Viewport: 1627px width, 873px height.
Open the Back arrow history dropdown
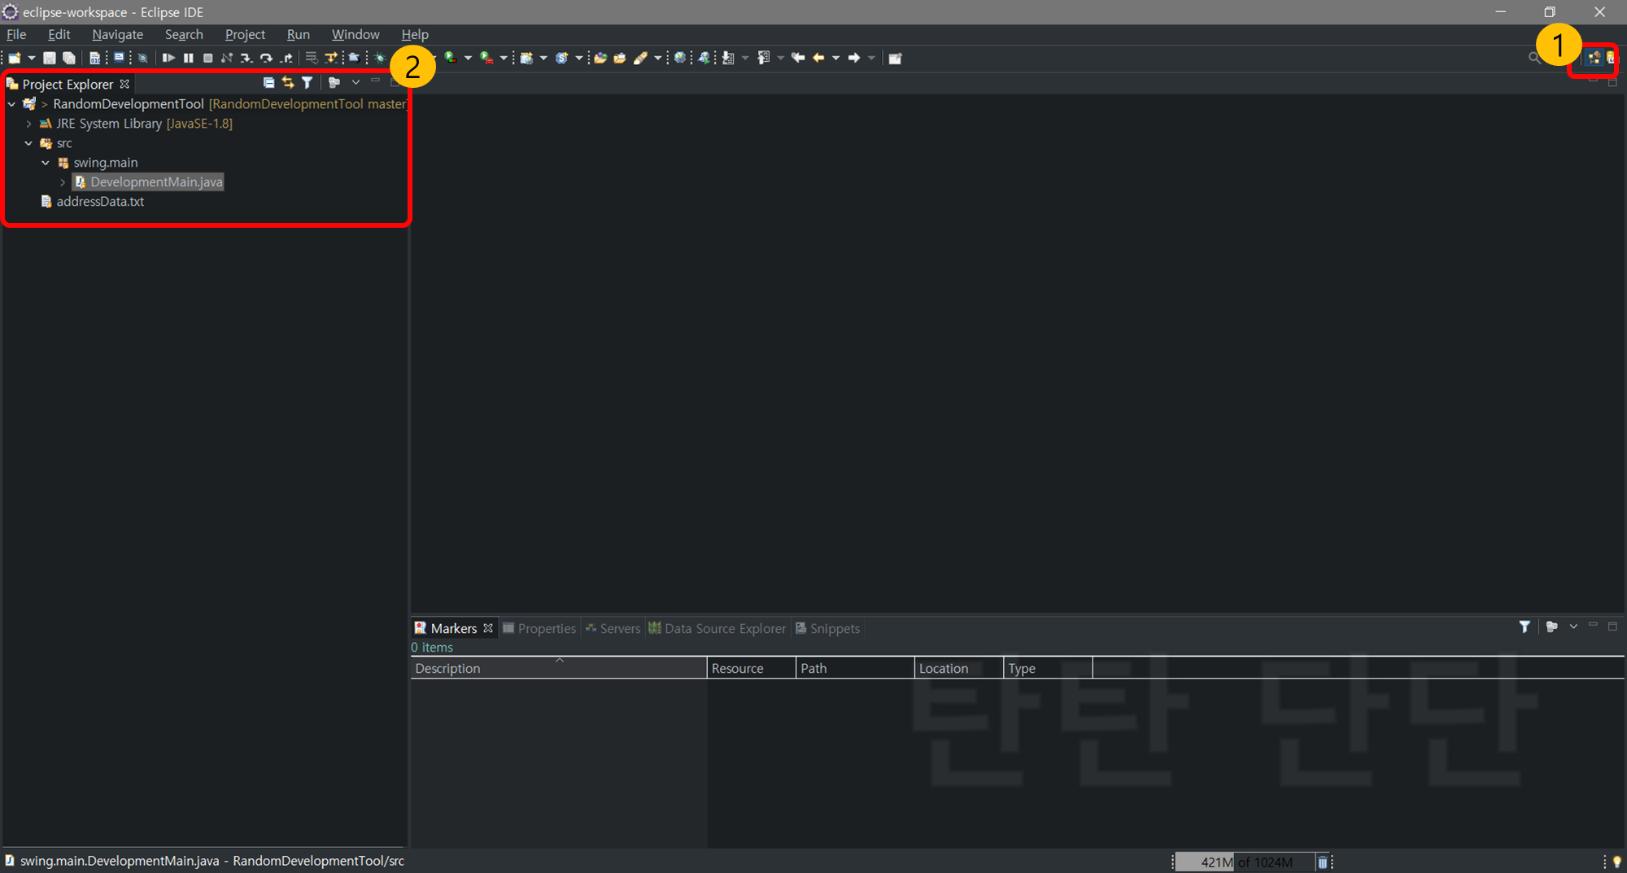835,58
